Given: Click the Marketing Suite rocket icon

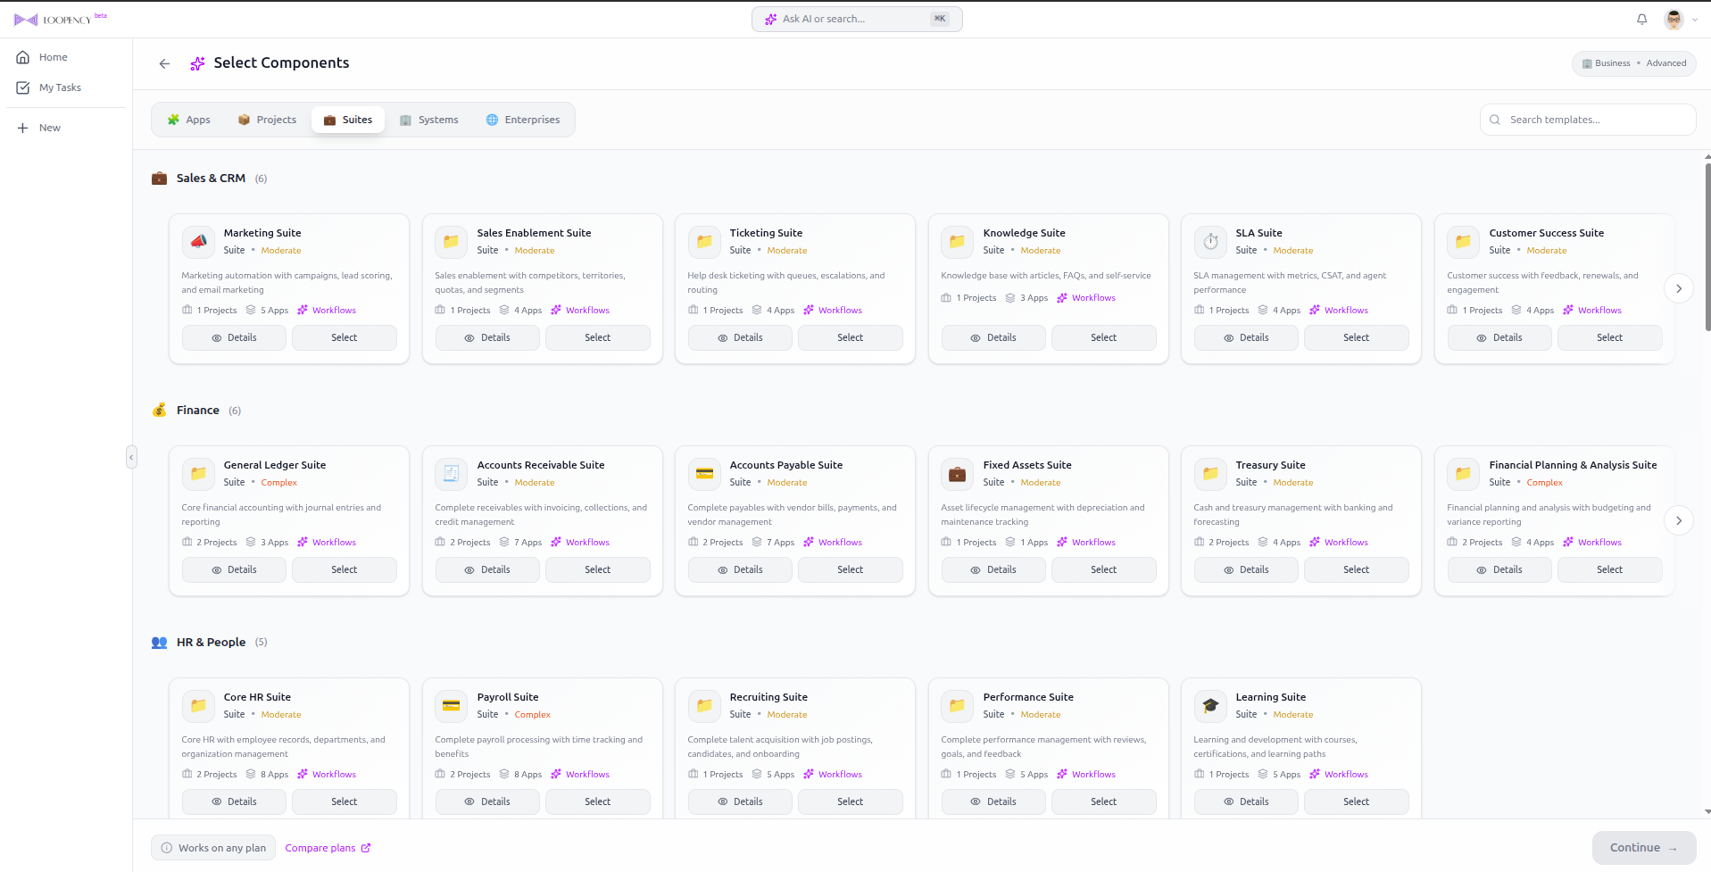Looking at the screenshot, I should pyautogui.click(x=198, y=242).
